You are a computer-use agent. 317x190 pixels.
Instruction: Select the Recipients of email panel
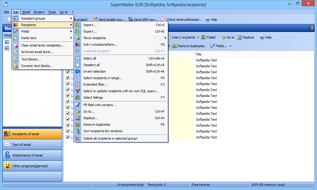click(32, 134)
